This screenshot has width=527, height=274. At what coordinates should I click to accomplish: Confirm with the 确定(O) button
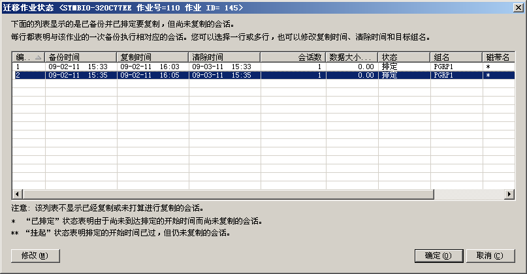[439, 256]
